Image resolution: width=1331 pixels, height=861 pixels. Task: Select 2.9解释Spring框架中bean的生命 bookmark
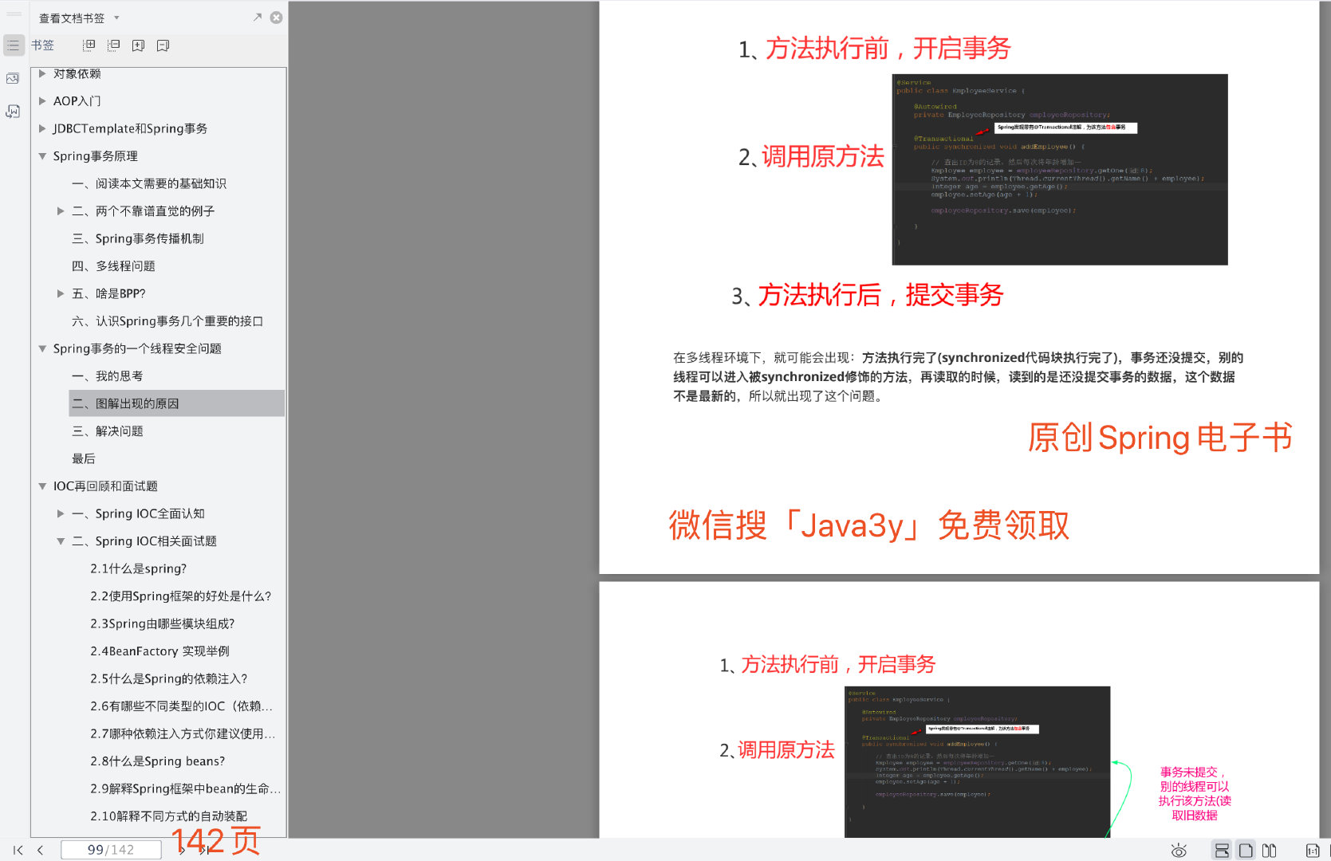coord(185,788)
